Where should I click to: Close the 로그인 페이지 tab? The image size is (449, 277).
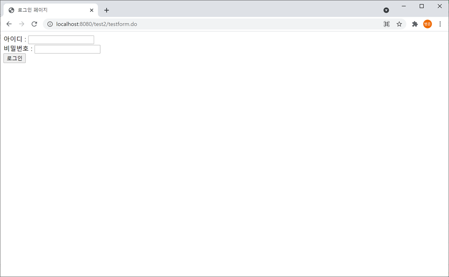click(x=92, y=10)
